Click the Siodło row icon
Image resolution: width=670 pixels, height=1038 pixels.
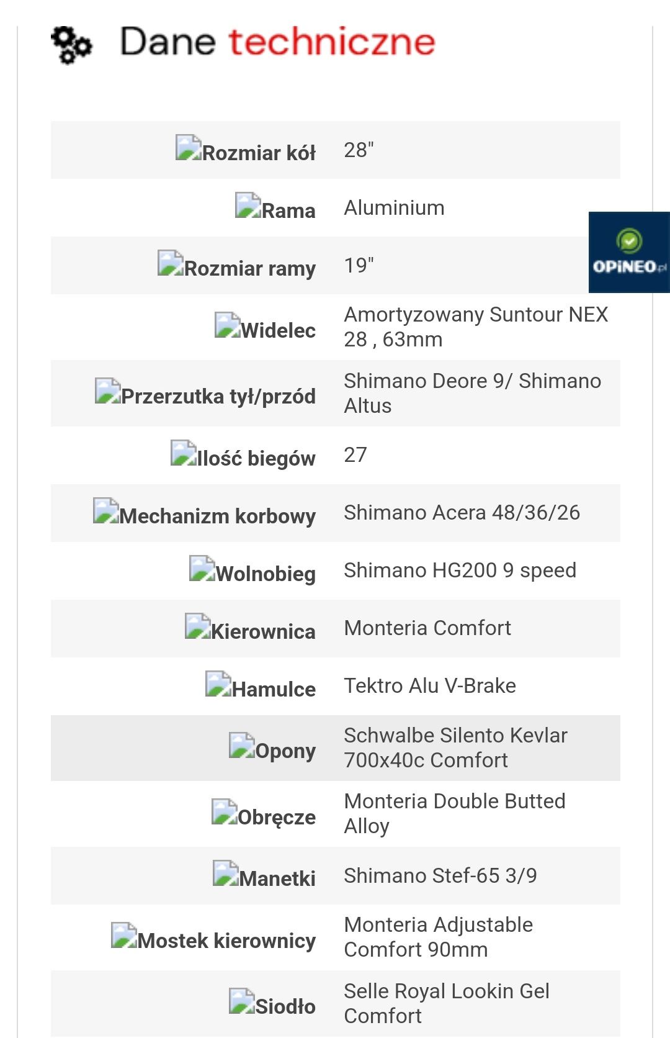click(242, 1001)
